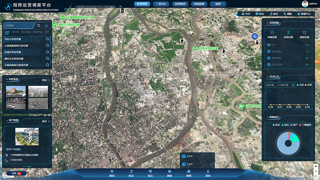The height and width of the screenshot is (180, 320).
Task: Click the 资产 color legend in 数据统计
Action: (294, 125)
